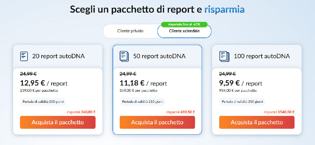Click 'risparmi 690,50 €' savings text
The width and height of the screenshot is (315, 145).
[181, 112]
